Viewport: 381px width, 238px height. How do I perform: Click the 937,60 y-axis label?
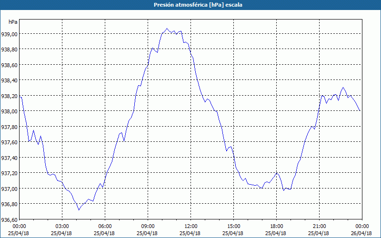pos(9,142)
